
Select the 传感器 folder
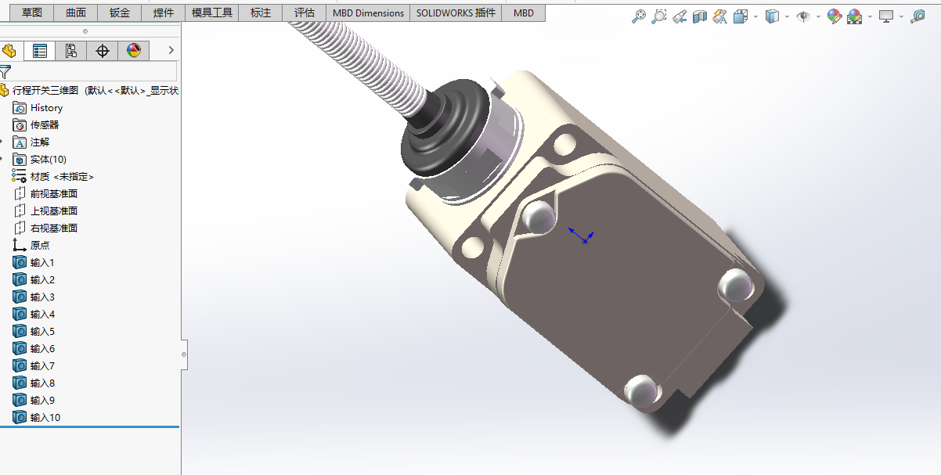(x=36, y=125)
